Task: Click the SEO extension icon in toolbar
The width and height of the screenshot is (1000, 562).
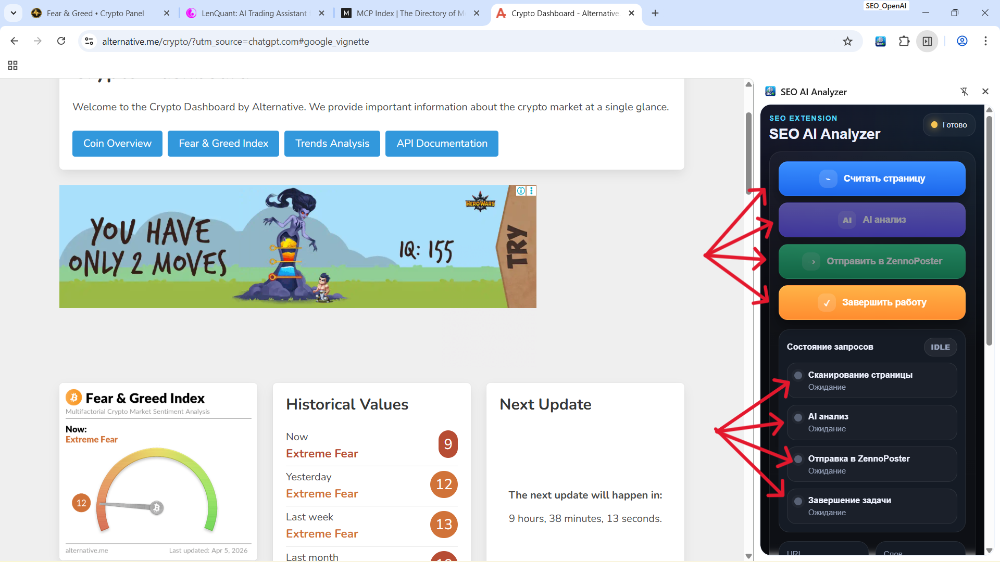Action: 880,41
